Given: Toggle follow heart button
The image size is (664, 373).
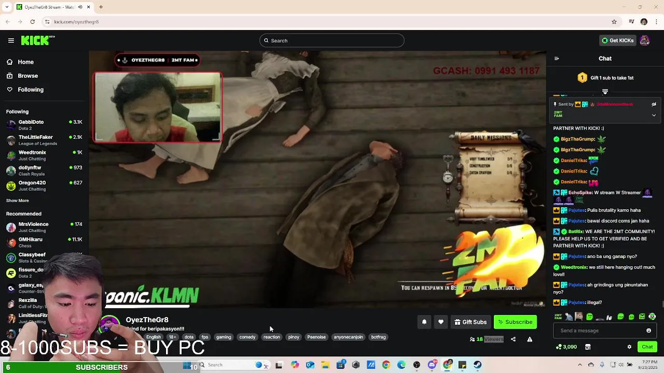Looking at the screenshot, I should (x=441, y=322).
